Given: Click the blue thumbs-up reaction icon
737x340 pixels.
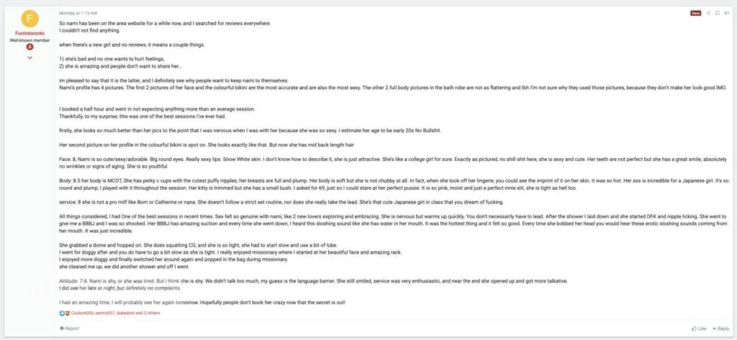Looking at the screenshot, I should pyautogui.click(x=62, y=313).
